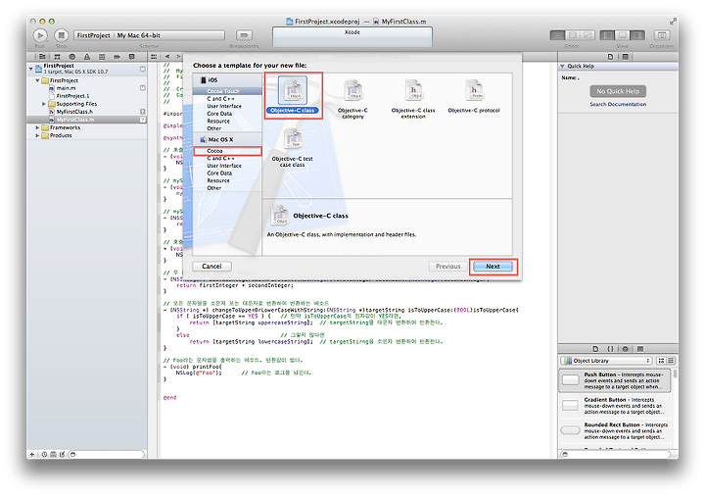Show the Symbol navigator
This screenshot has height=496, width=705.
point(57,57)
